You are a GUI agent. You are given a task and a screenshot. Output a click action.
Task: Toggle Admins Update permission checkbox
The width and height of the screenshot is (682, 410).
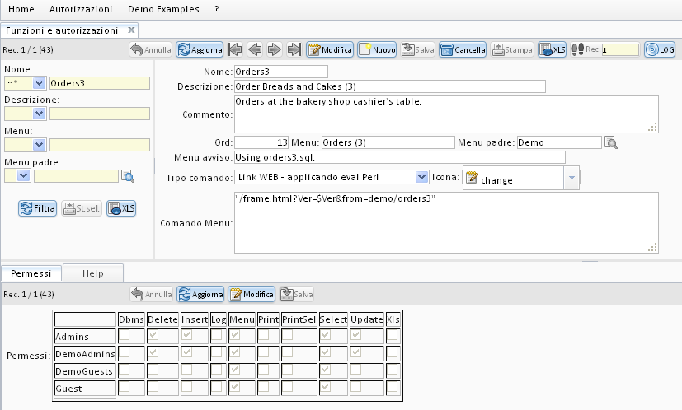tap(355, 335)
